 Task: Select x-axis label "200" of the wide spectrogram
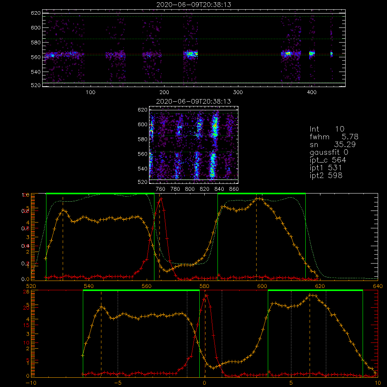click(164, 92)
